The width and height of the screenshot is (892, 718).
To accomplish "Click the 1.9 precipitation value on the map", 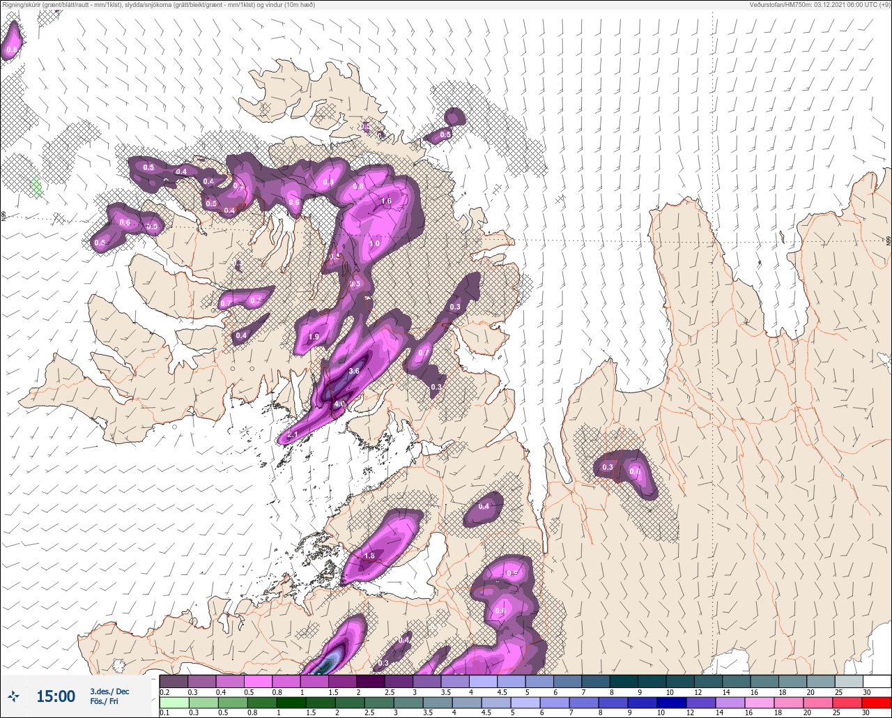I will click(314, 337).
